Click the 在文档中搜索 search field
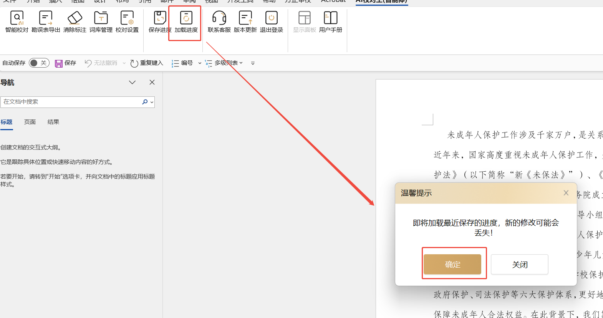Screen dimensions: 603x318 click(71, 102)
